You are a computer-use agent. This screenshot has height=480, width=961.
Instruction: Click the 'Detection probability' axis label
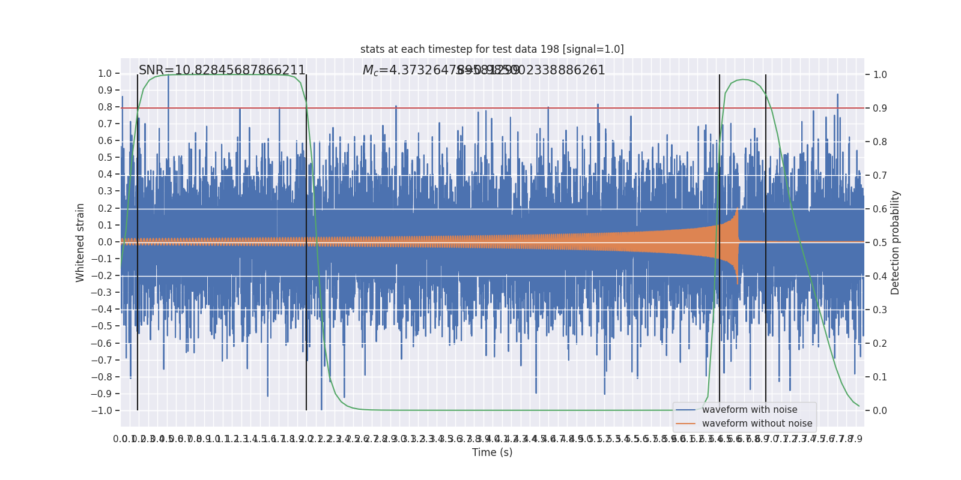coord(896,242)
